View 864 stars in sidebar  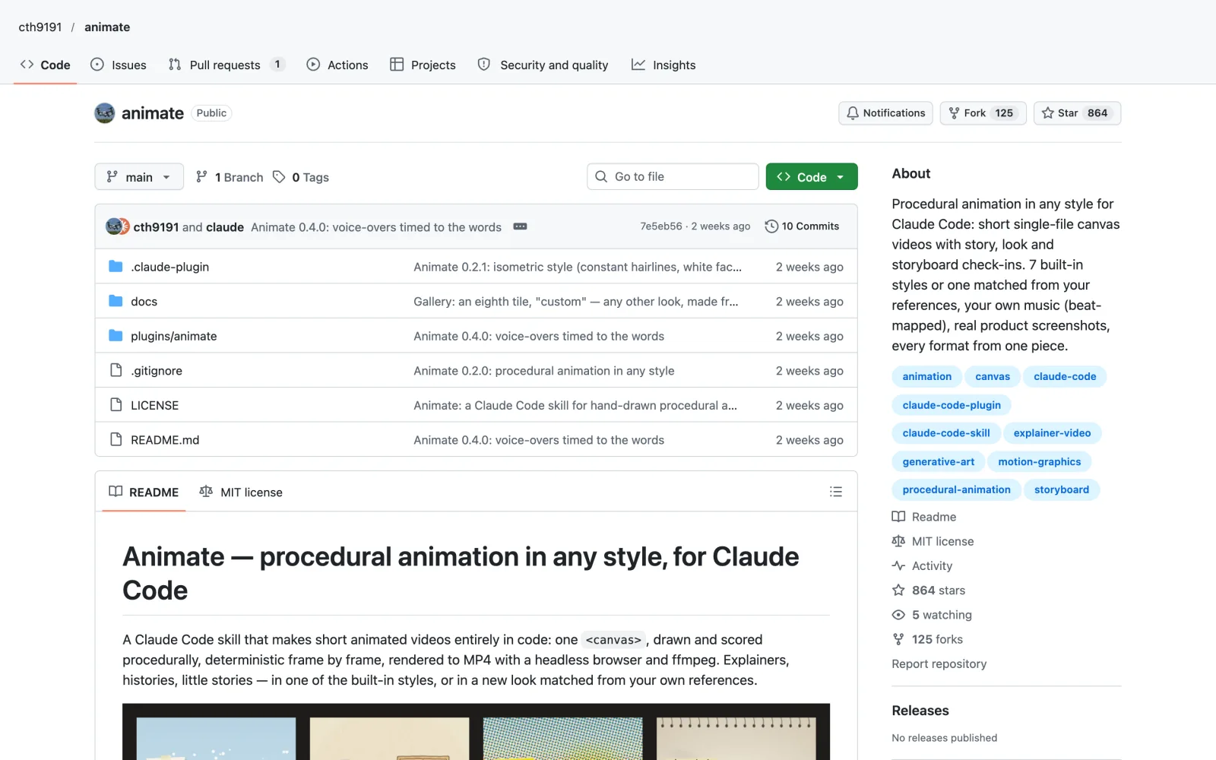pyautogui.click(x=929, y=590)
